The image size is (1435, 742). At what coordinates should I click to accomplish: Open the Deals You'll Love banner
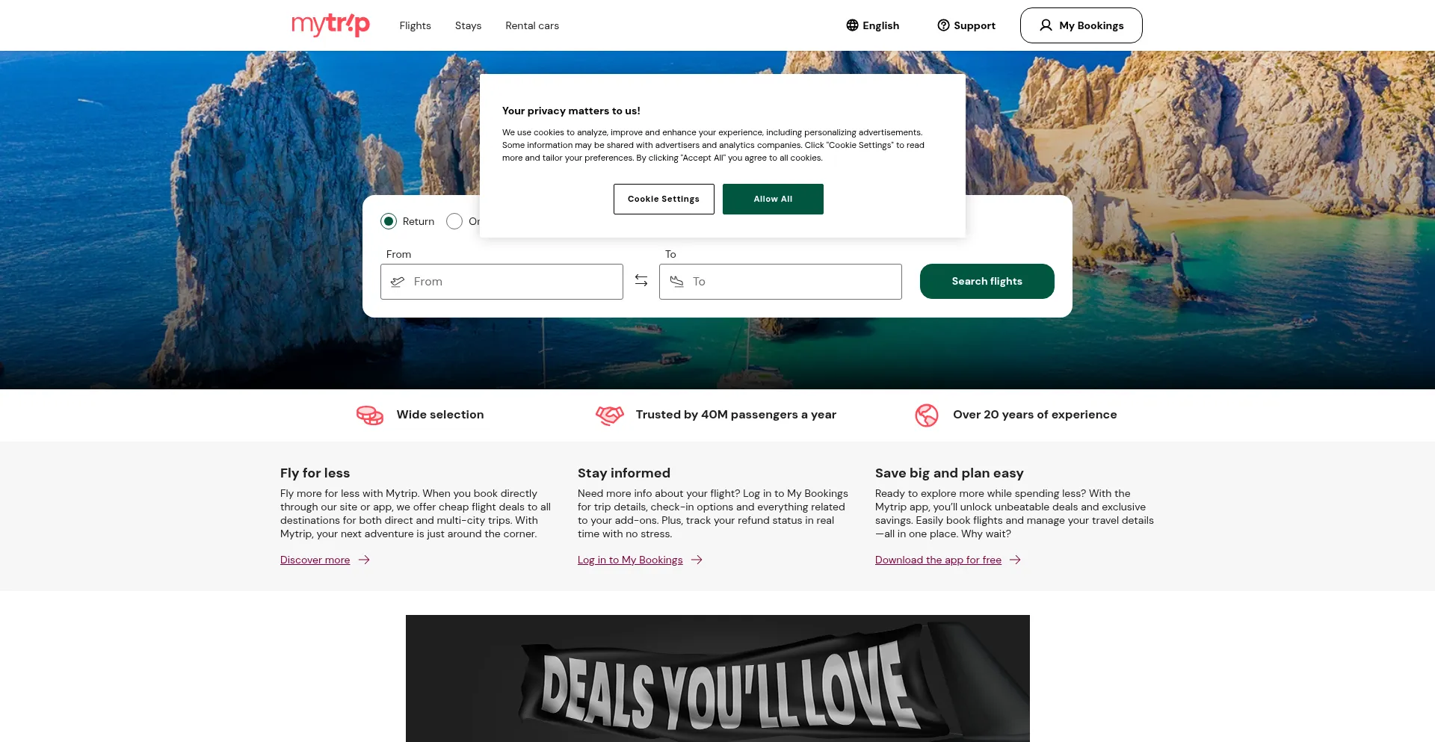(717, 678)
